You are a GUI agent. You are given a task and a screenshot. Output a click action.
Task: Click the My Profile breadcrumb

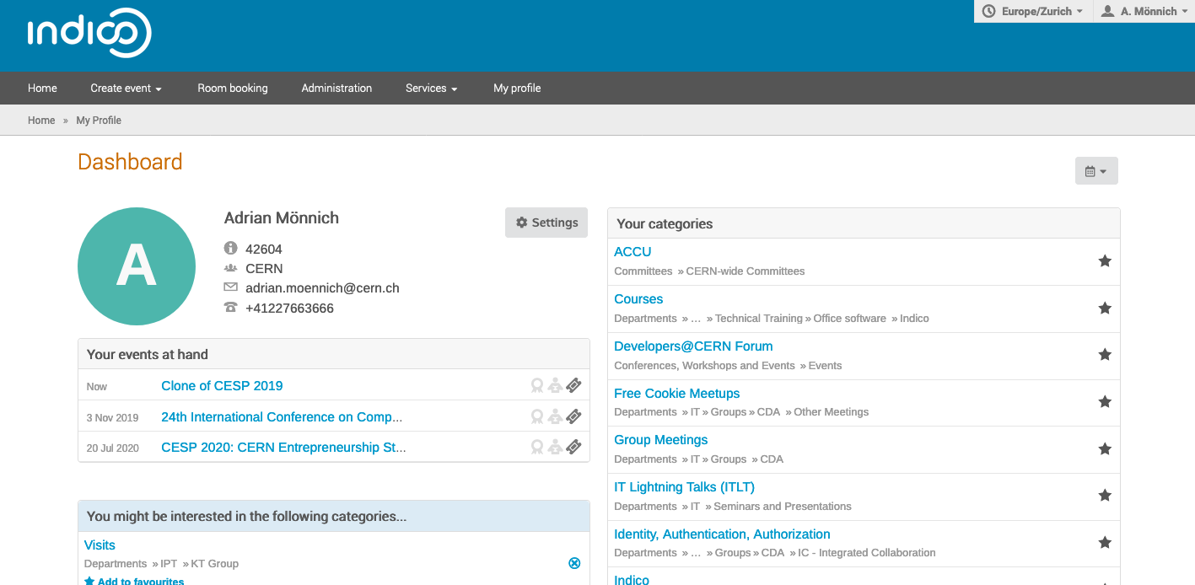(x=99, y=121)
